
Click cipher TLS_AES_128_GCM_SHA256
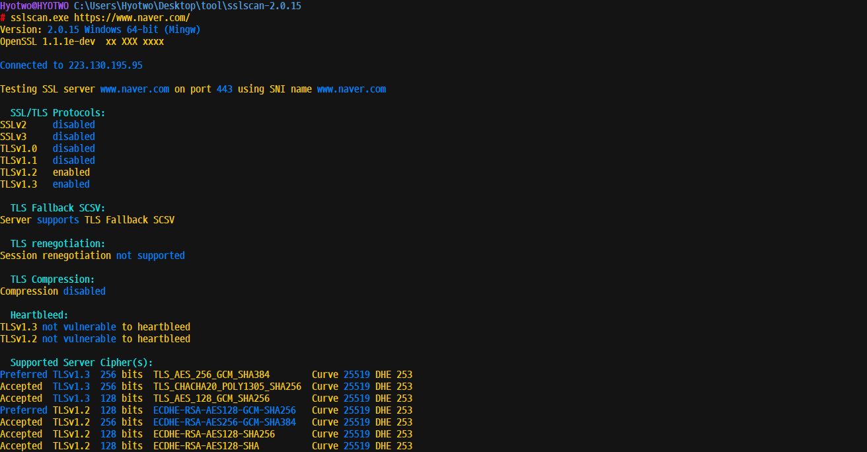211,398
